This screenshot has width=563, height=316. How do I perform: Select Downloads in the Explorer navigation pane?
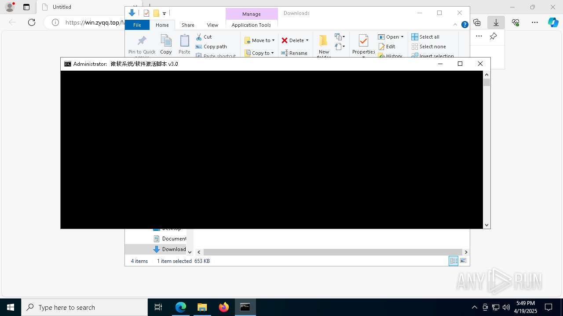(169, 249)
